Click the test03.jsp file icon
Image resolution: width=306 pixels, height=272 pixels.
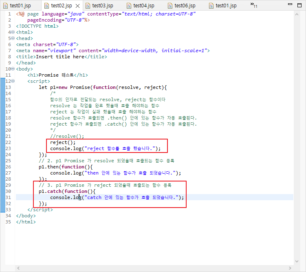tap(88, 6)
